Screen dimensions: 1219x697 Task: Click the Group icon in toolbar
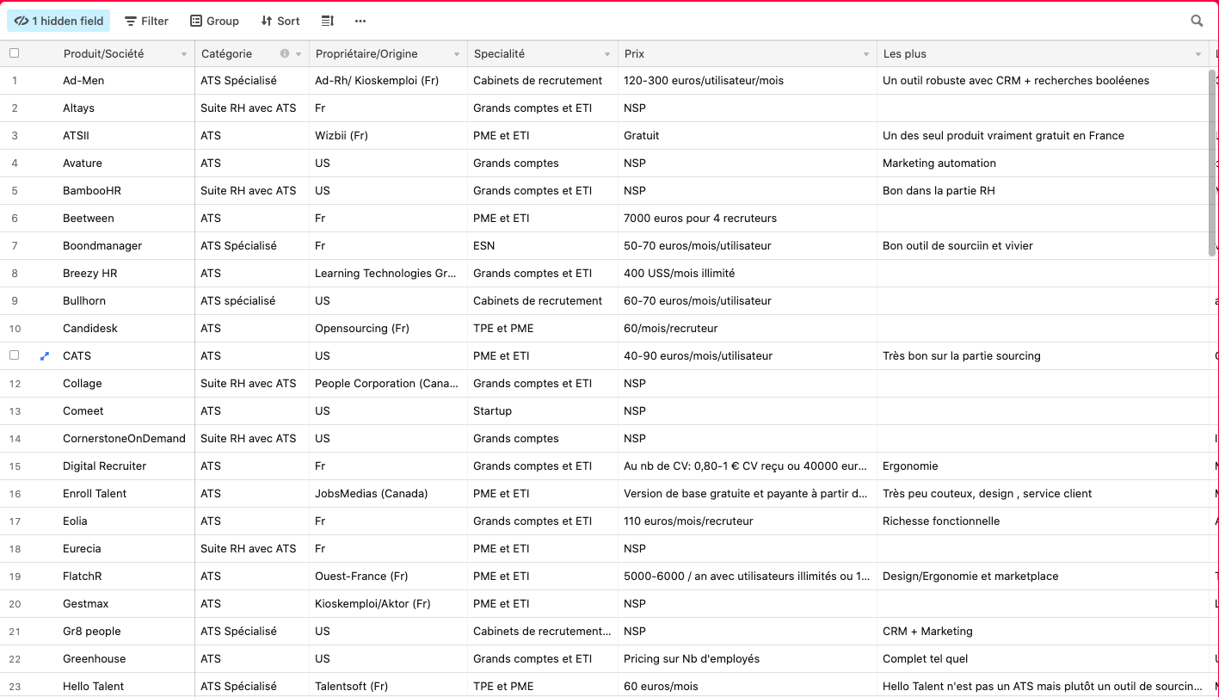coord(196,21)
